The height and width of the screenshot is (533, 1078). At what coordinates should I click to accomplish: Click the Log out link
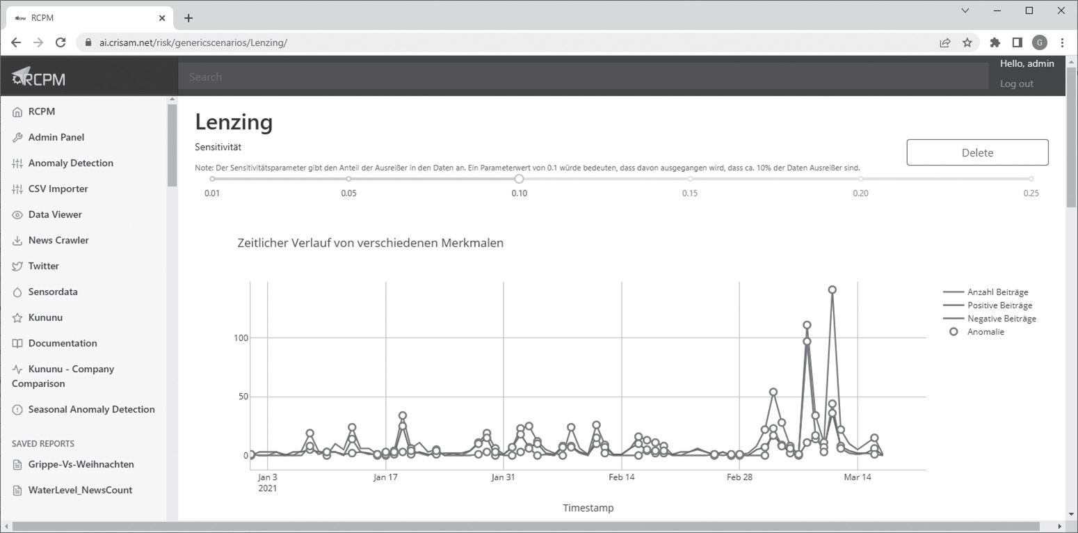(x=1016, y=83)
